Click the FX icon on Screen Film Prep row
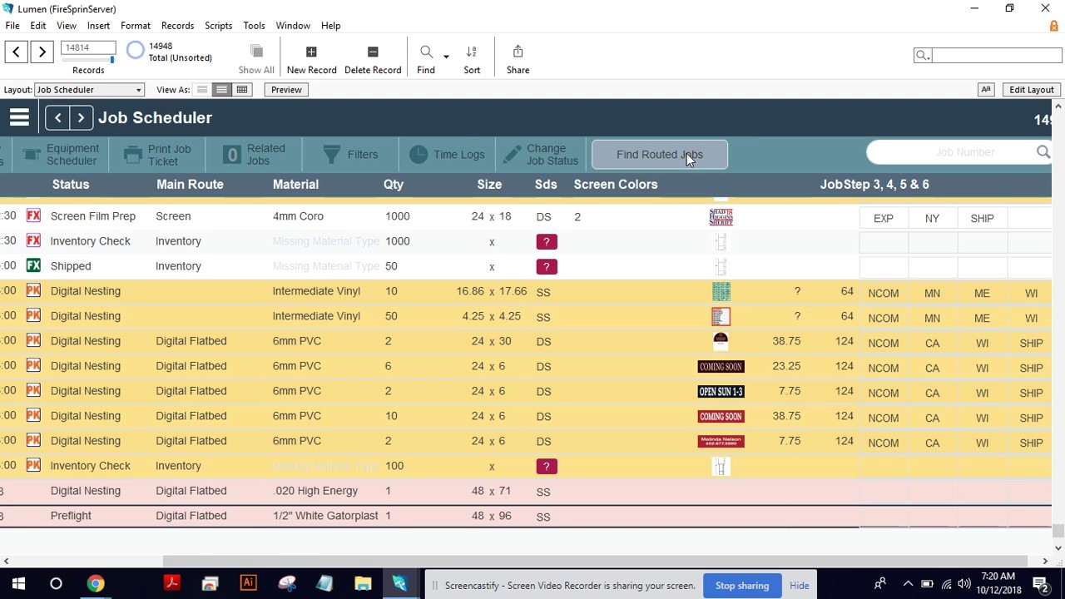1065x599 pixels. (x=33, y=216)
